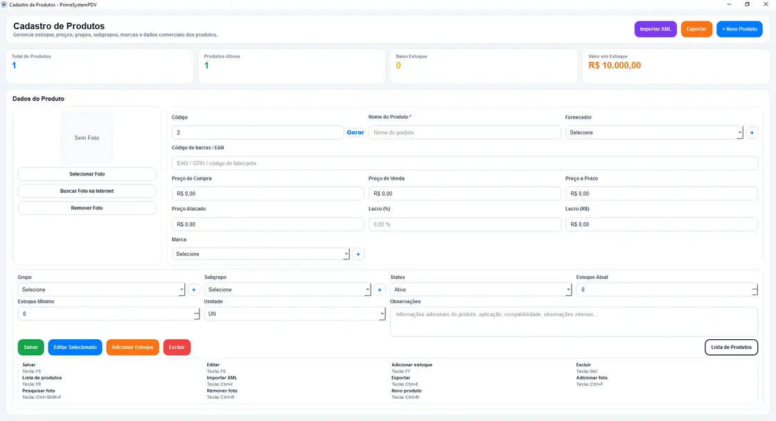The width and height of the screenshot is (776, 421).
Task: Open the Lista de Produtos view
Action: tap(731, 347)
